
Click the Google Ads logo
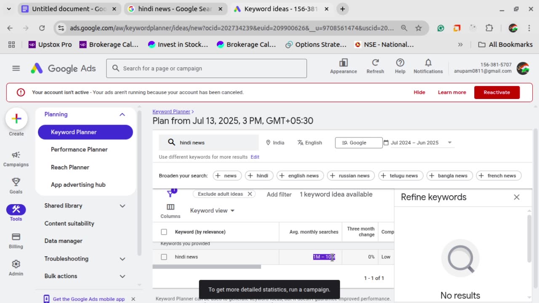coord(63,68)
